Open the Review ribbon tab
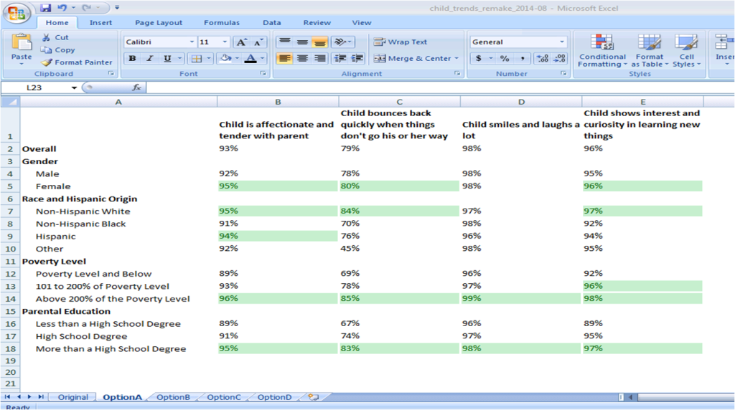Image resolution: width=735 pixels, height=410 pixels. point(317,22)
